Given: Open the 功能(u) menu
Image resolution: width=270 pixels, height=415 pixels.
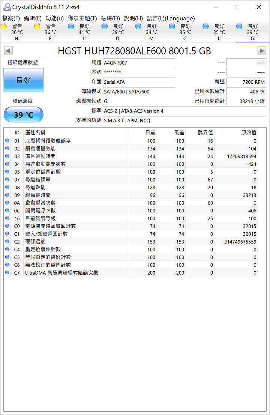Looking at the screenshot, I should tap(55, 18).
